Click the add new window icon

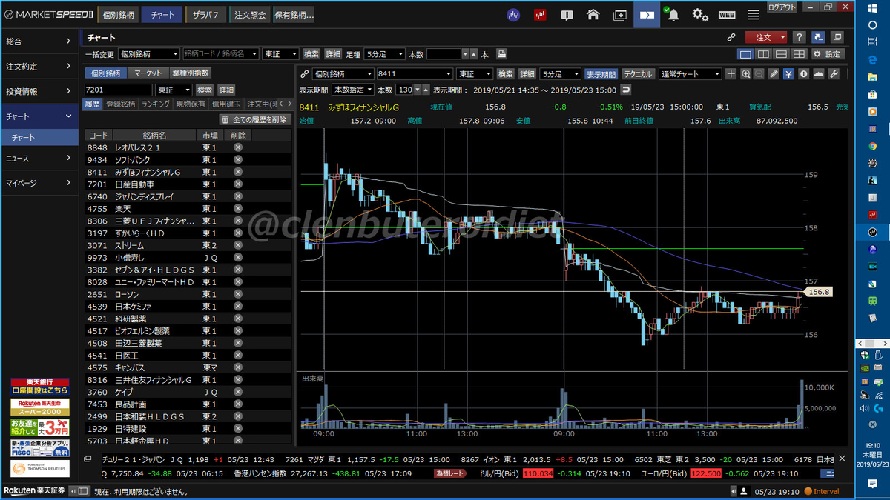pyautogui.click(x=620, y=14)
